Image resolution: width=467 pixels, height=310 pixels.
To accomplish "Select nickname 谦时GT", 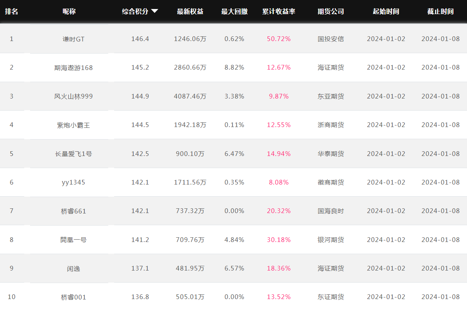I will pos(73,39).
